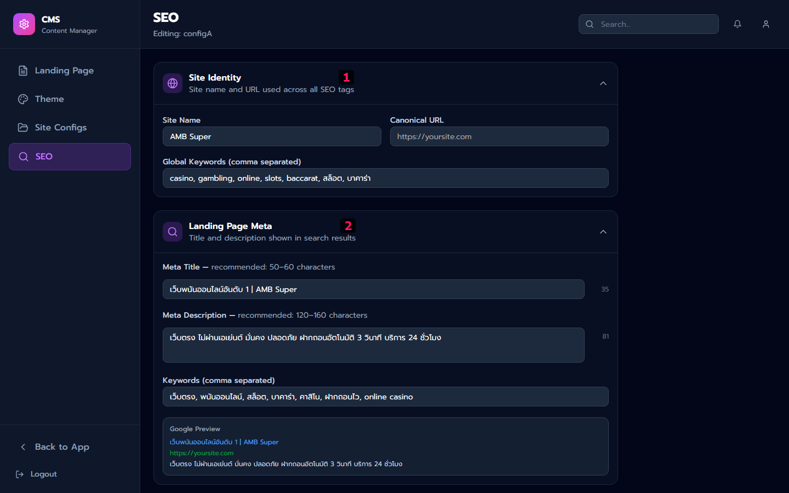Click the SEO search icon in sidebar

tap(23, 157)
